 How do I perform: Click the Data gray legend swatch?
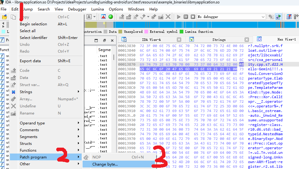click(x=105, y=32)
